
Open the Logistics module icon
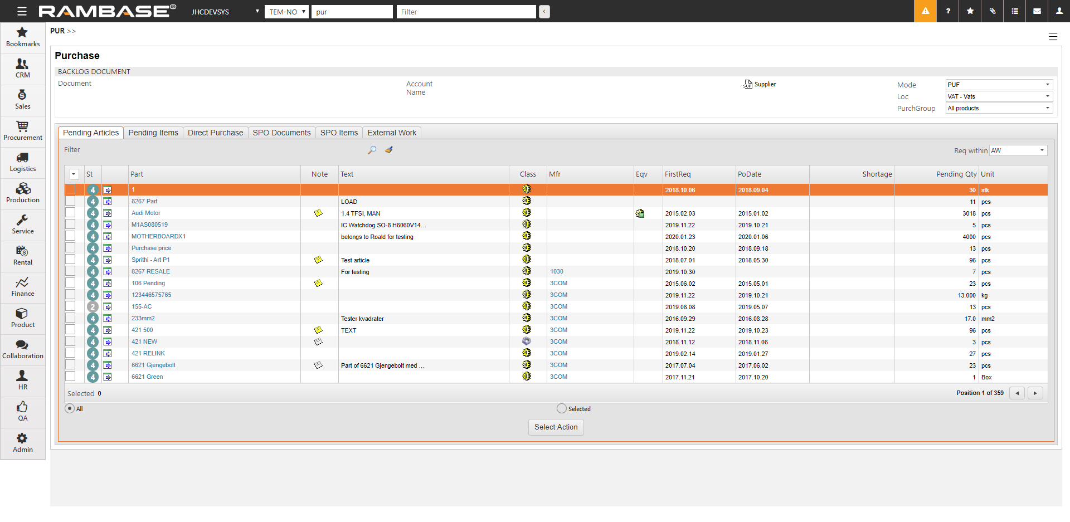pos(22,158)
